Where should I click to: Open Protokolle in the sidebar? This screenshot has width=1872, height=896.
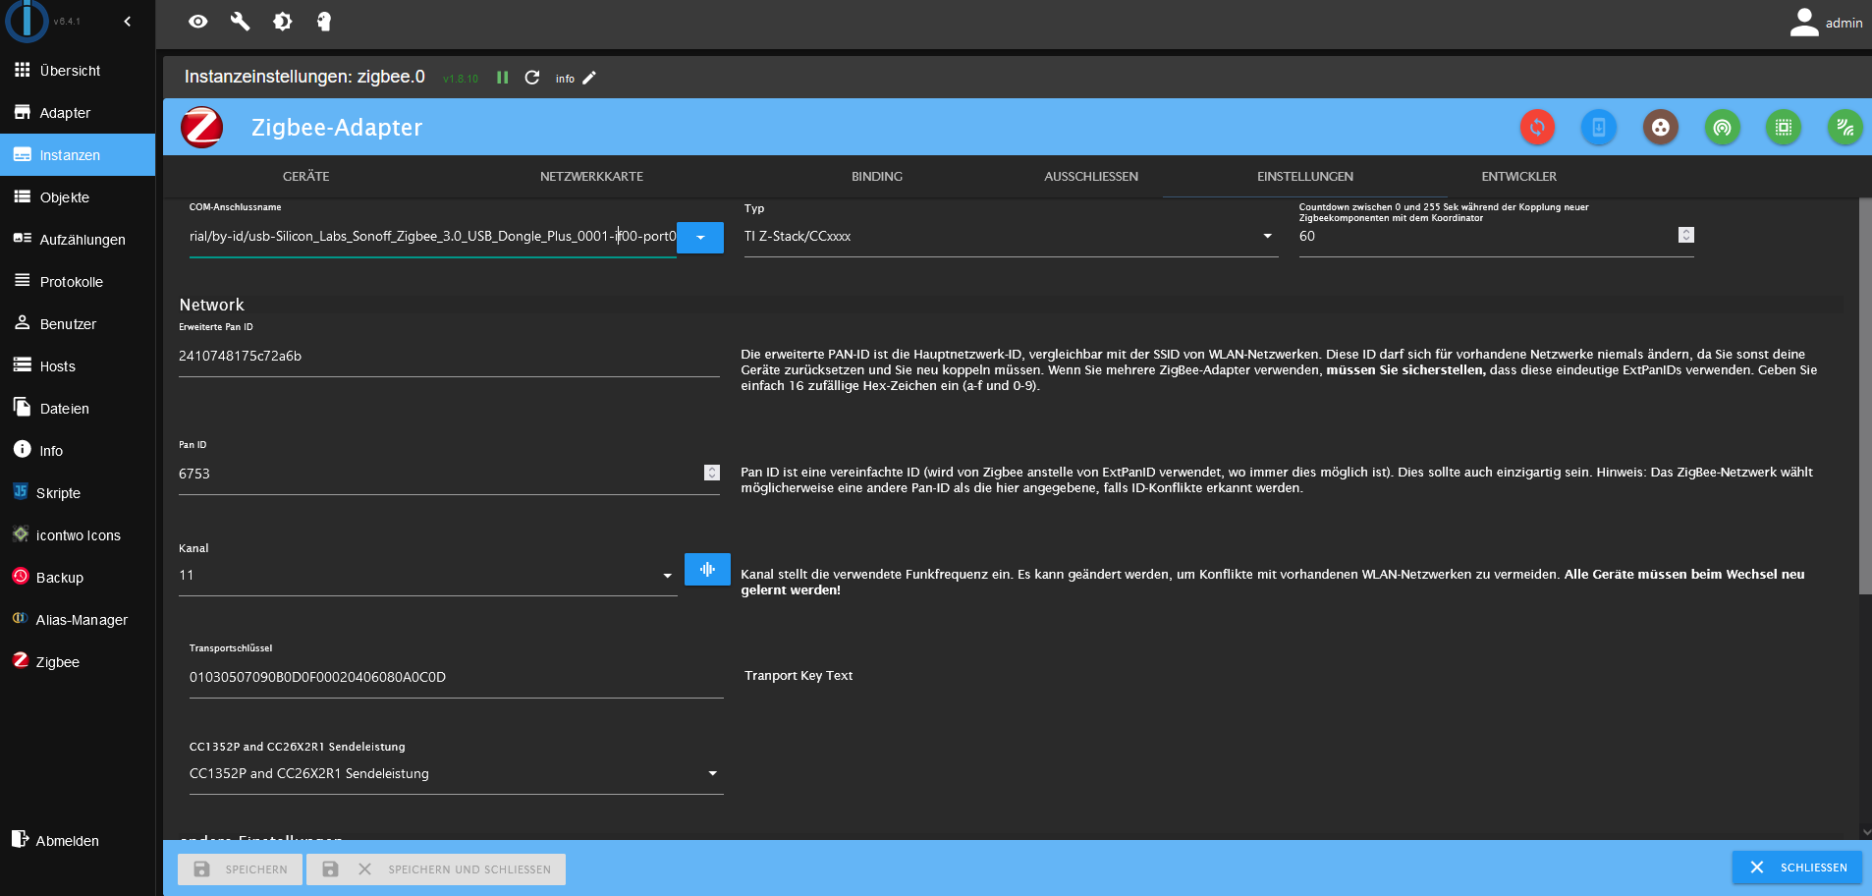click(x=78, y=282)
